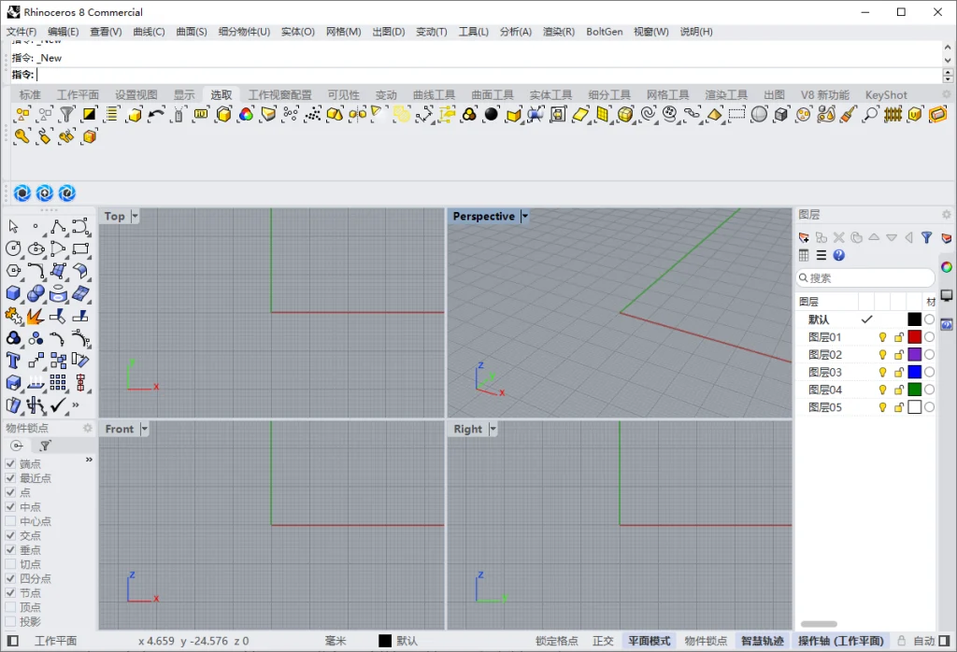Click the red color swatch of 图层01
This screenshot has width=957, height=652.
click(x=914, y=337)
